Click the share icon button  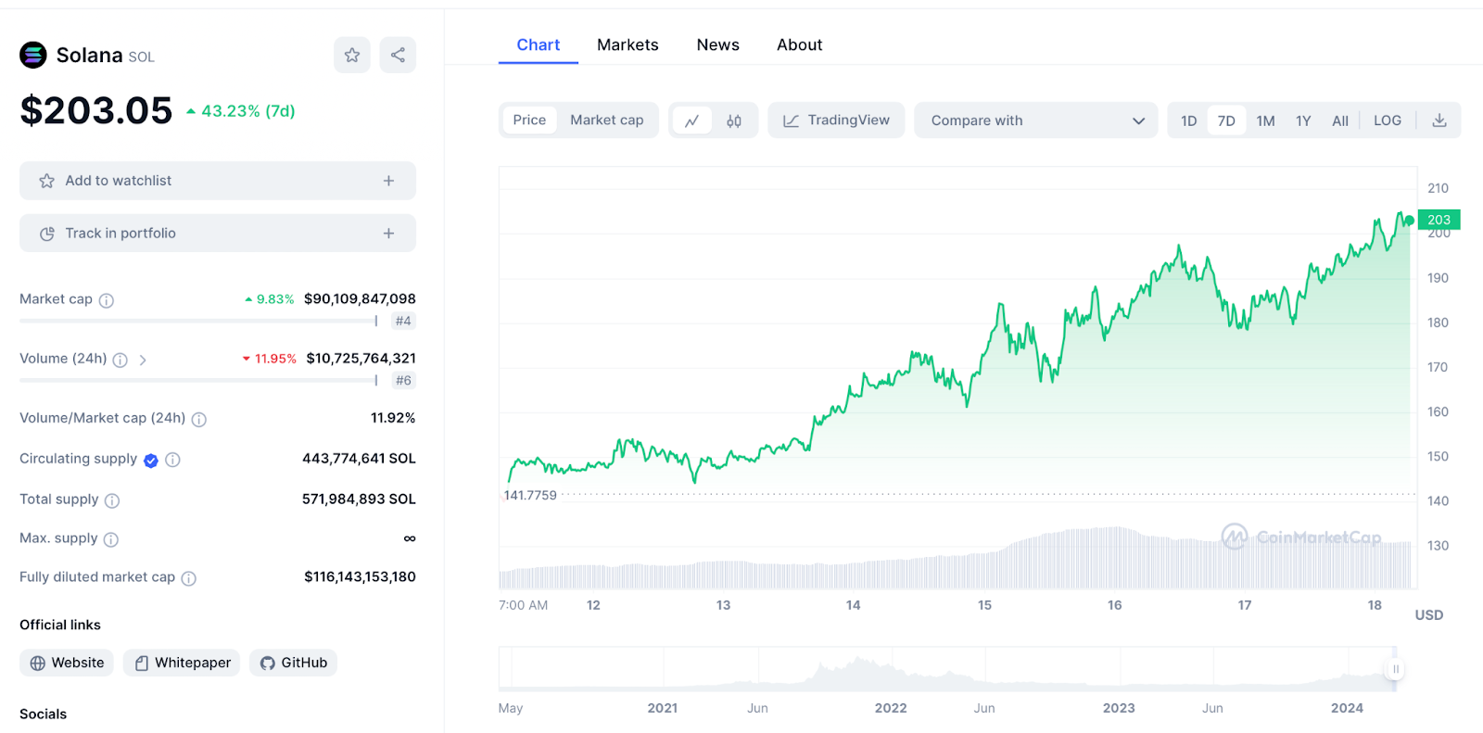tap(398, 56)
